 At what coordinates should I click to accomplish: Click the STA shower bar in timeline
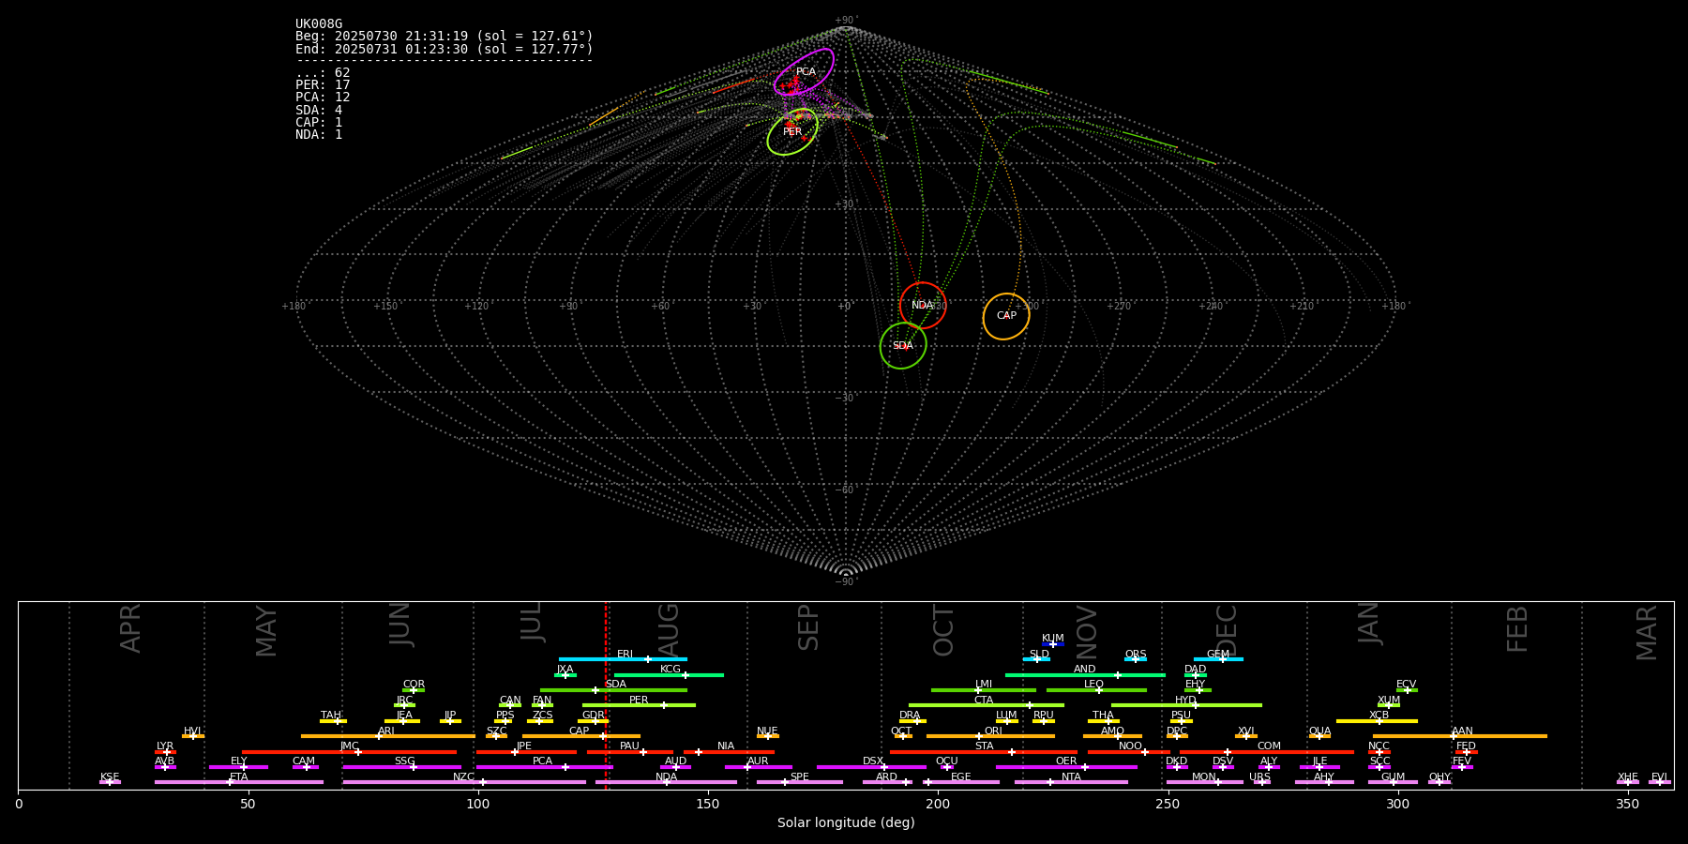(x=984, y=752)
